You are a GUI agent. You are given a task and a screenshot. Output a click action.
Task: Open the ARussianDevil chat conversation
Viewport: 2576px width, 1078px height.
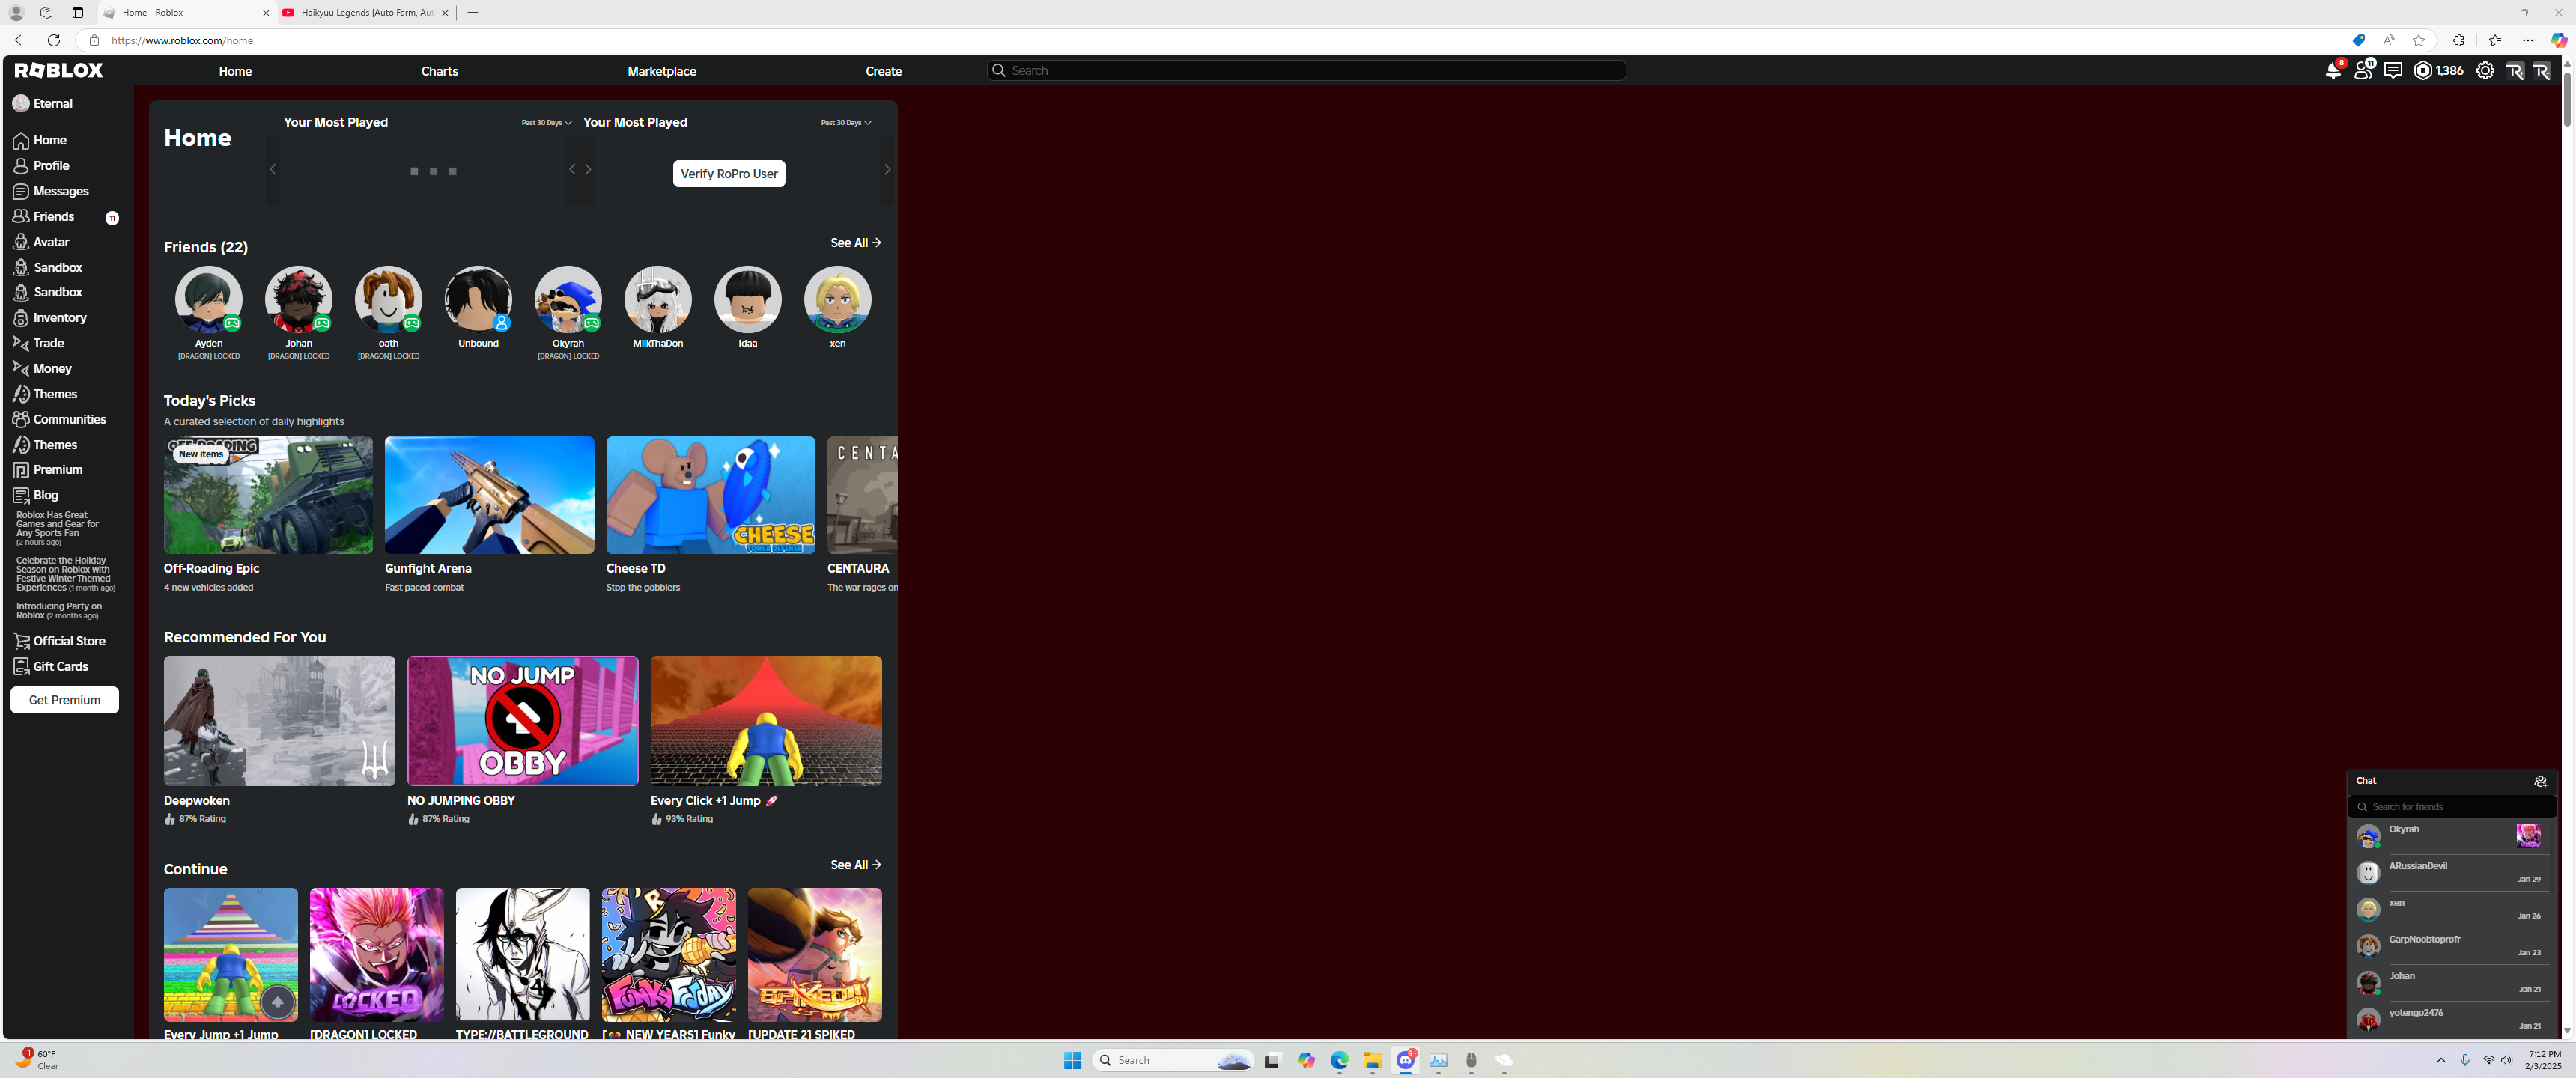pos(2451,873)
